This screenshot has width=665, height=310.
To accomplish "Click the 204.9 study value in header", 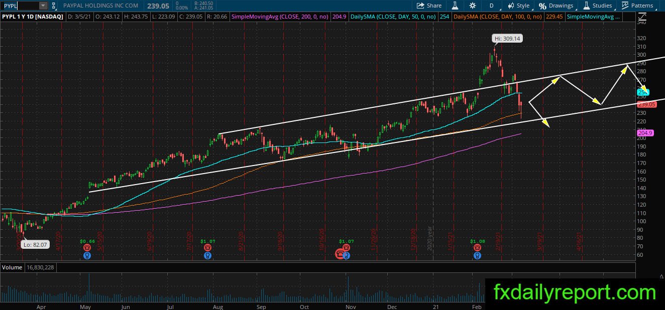I will coord(340,17).
